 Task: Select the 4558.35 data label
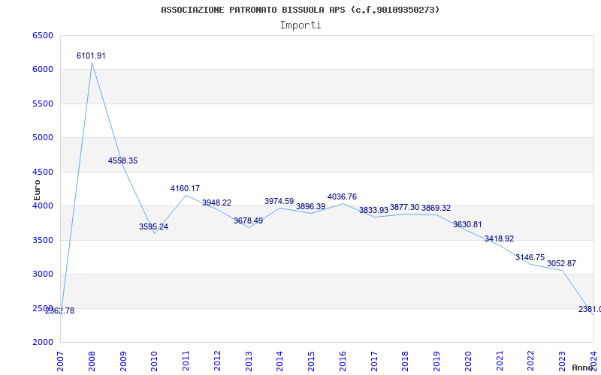(122, 161)
